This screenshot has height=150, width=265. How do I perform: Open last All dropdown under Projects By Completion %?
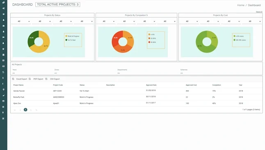(167, 21)
